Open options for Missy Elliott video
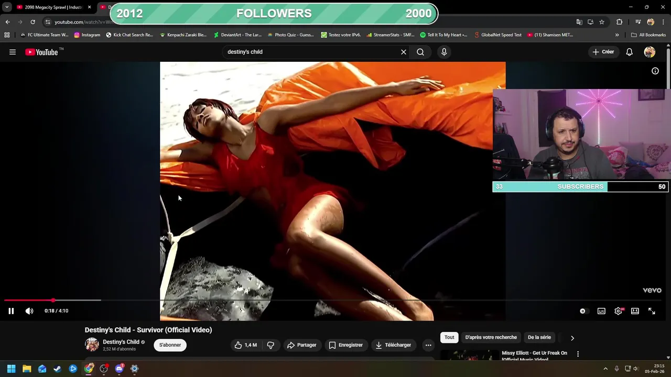Image resolution: width=671 pixels, height=377 pixels. coord(578,354)
